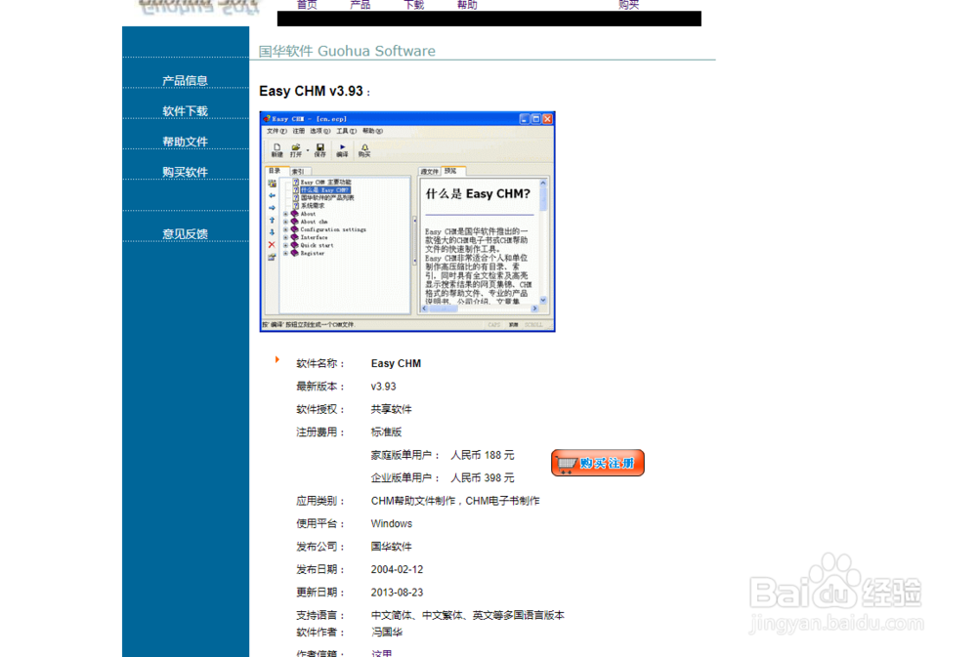Select 软件下载 in the blue sidebar
Image resolution: width=977 pixels, height=657 pixels.
185,111
